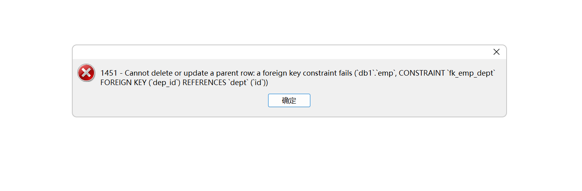Viewport: 582px width, 191px height.
Task: Click the dialog's empty title bar
Action: [x=276, y=52]
